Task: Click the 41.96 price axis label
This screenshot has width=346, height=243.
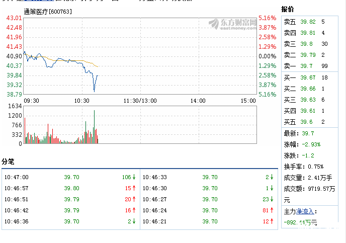Action: [14, 37]
